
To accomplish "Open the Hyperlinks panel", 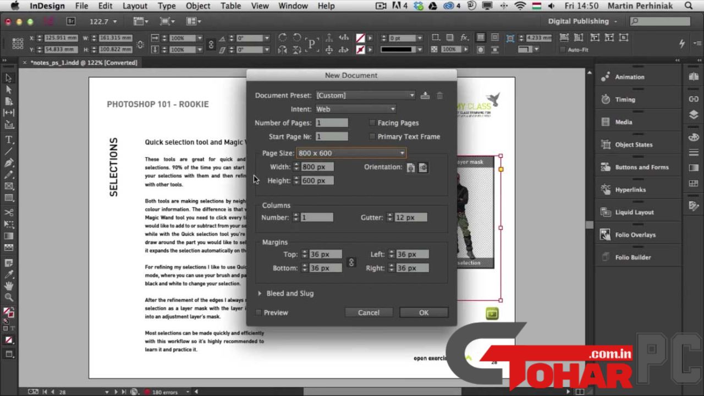I will (x=630, y=190).
